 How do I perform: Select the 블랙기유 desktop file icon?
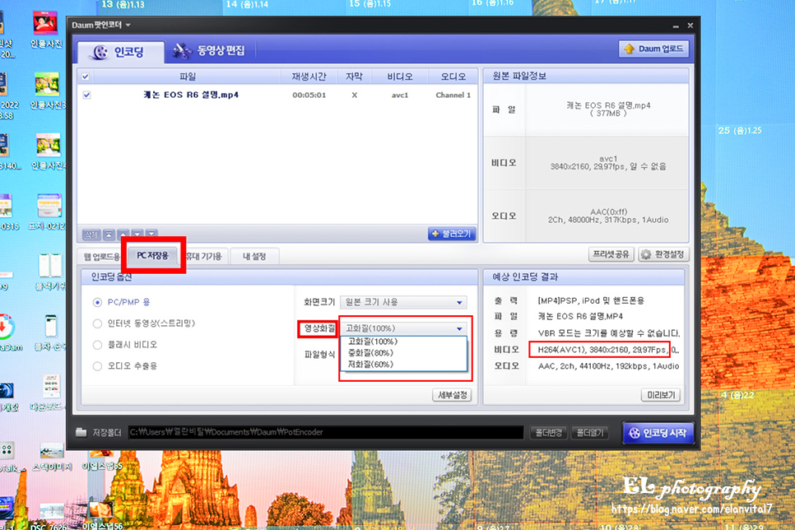[x=50, y=273]
